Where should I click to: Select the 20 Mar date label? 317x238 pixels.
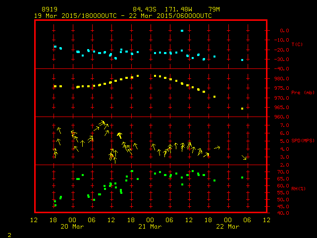(72, 226)
